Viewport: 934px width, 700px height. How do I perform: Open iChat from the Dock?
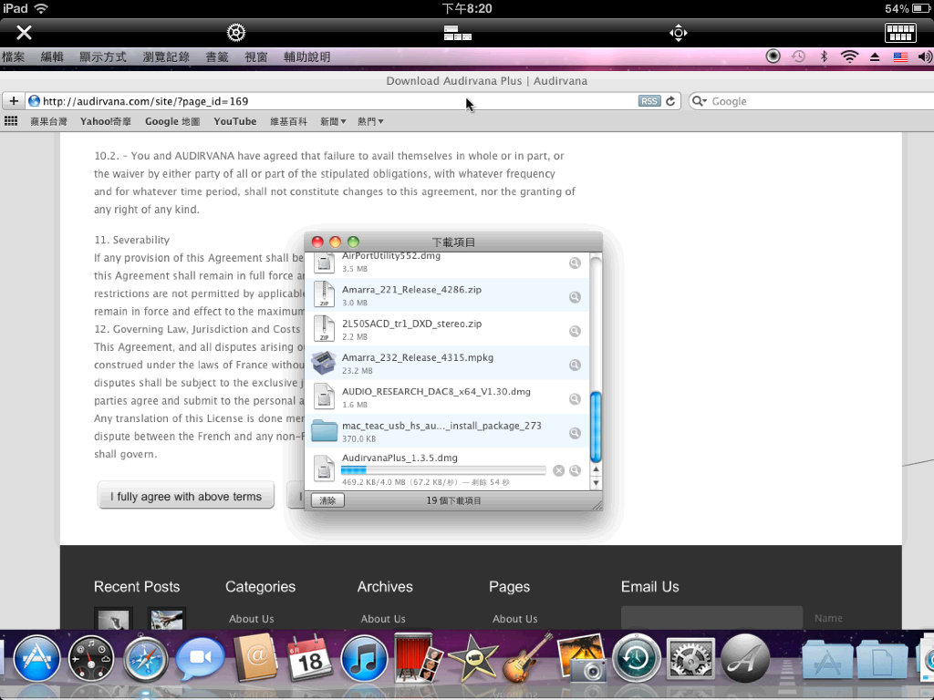[200, 659]
